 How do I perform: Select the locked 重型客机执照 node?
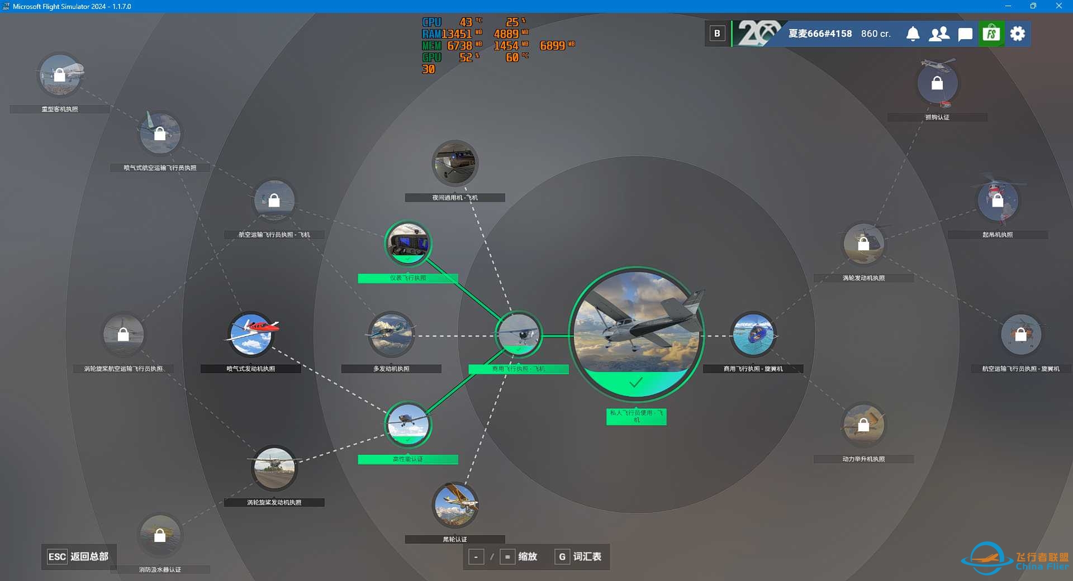[60, 75]
